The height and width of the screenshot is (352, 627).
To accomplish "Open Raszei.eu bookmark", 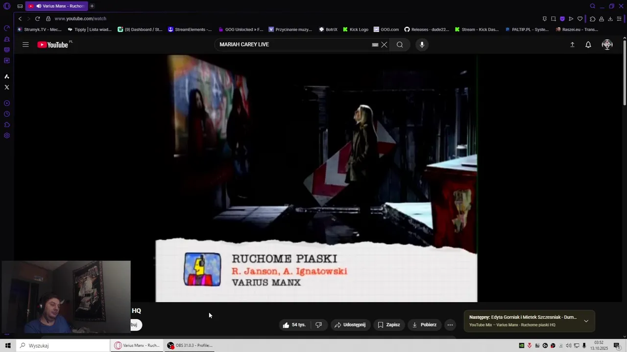I will point(577,29).
